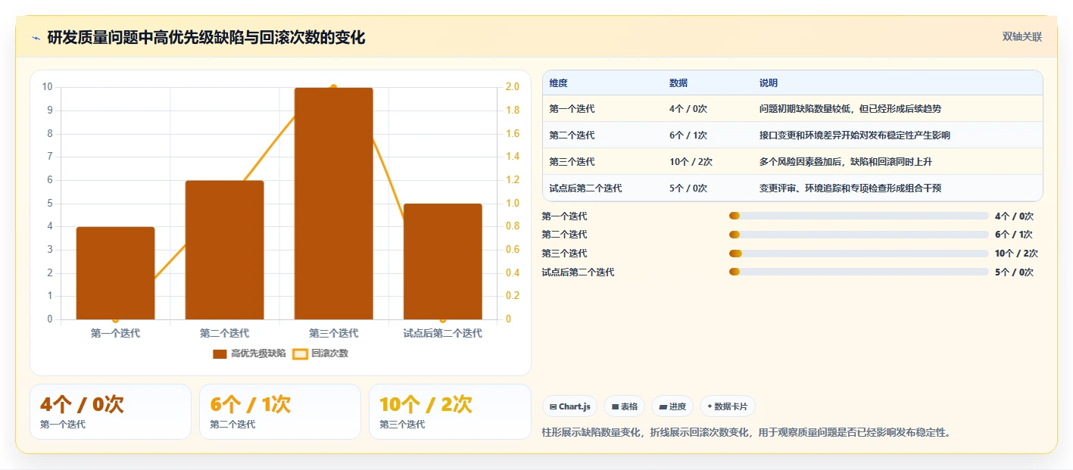Open the 4个 / 0次 data card
This screenshot has height=470, width=1073.
111,412
